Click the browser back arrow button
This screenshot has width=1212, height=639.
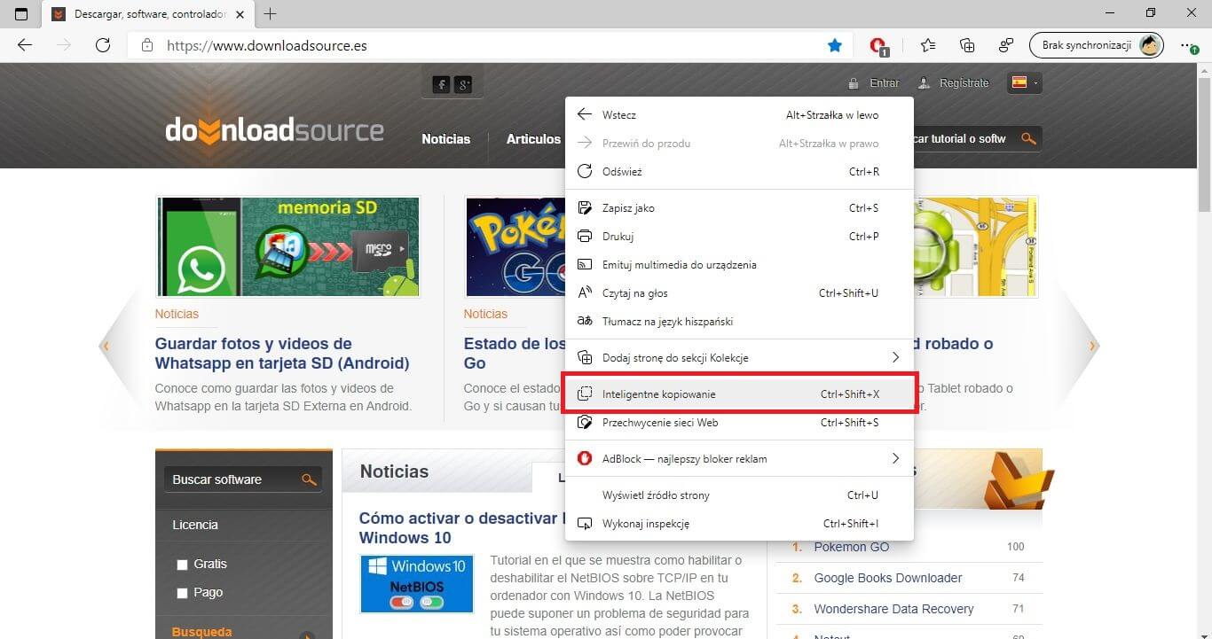tap(25, 45)
